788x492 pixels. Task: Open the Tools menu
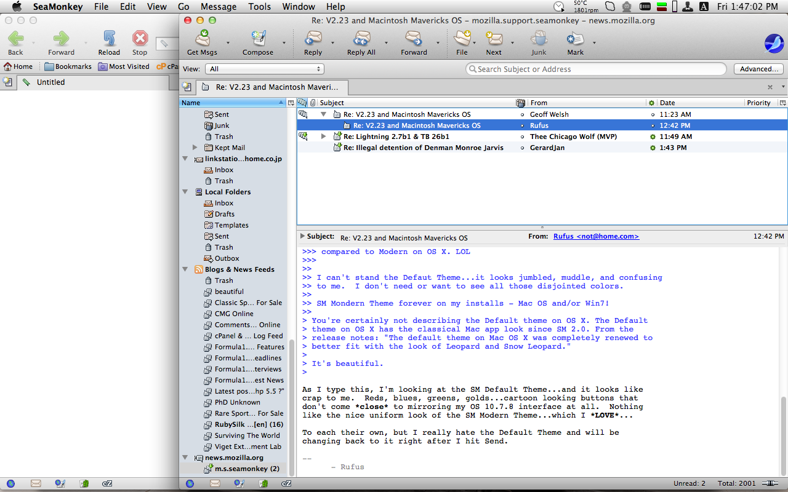pos(259,7)
